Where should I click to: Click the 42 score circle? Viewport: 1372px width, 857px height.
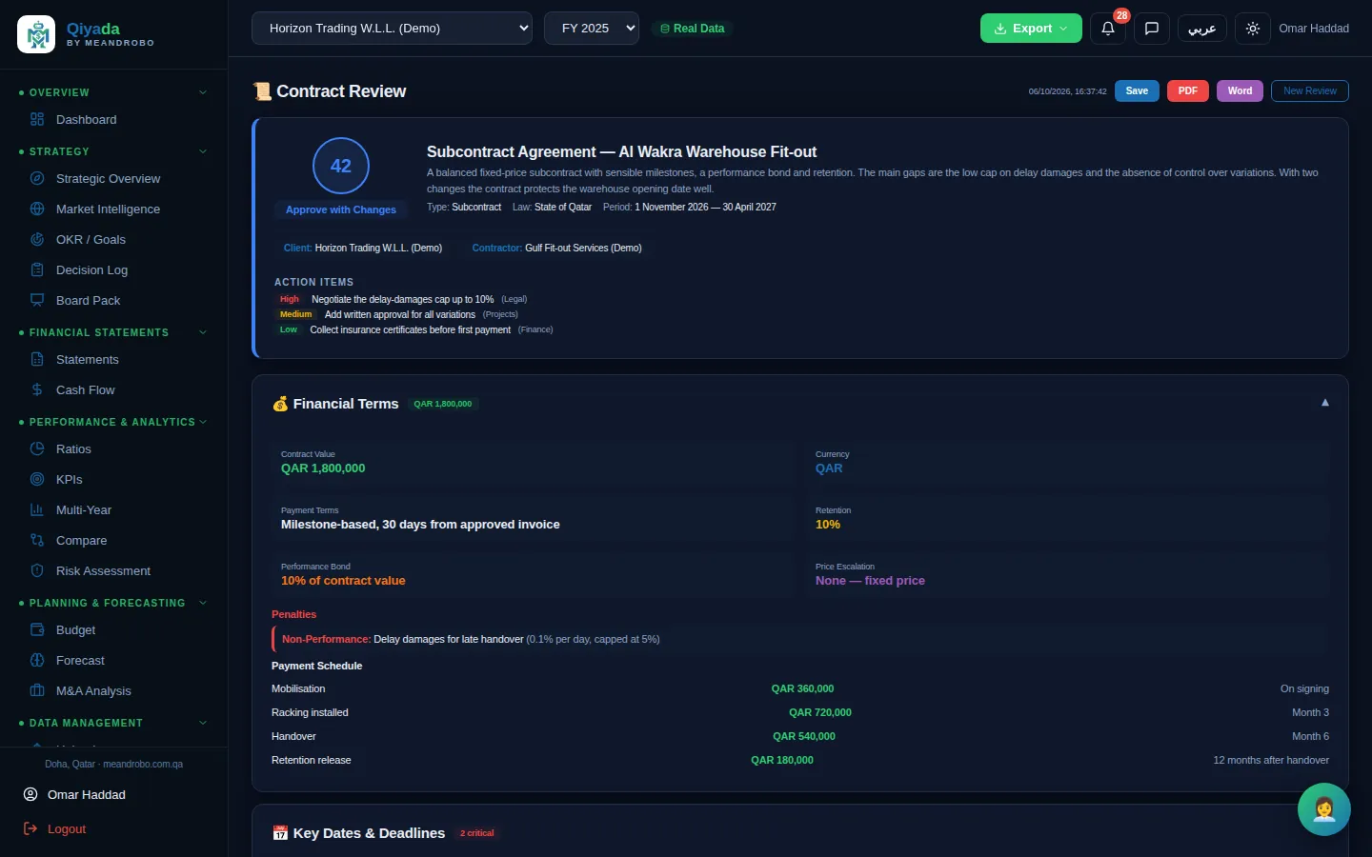pyautogui.click(x=341, y=166)
